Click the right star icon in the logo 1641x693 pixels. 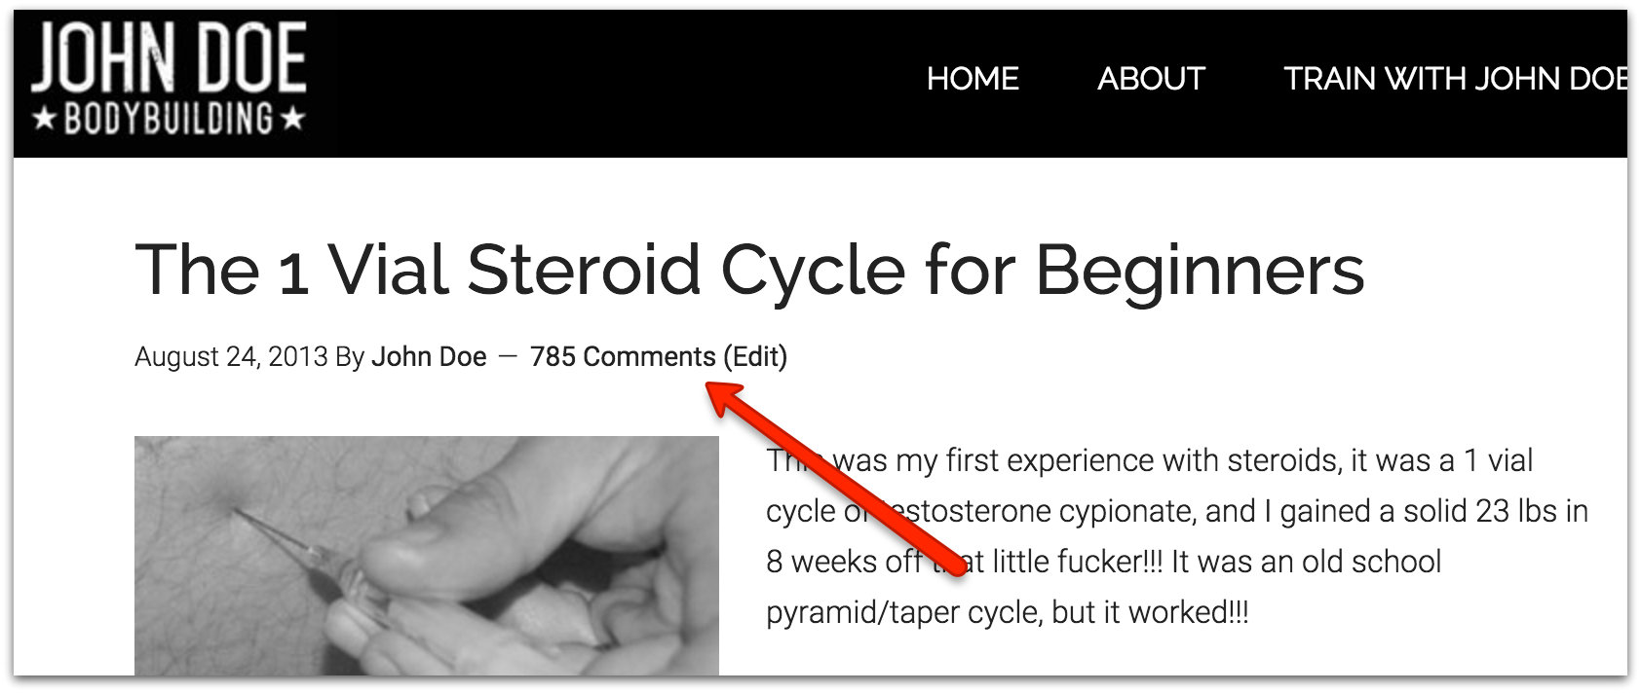click(291, 119)
